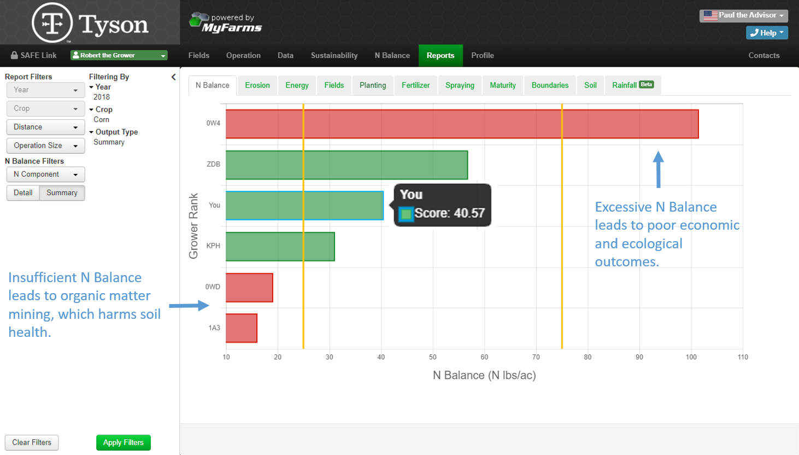Open the Distance filter dropdown
This screenshot has height=455, width=799.
(x=45, y=127)
